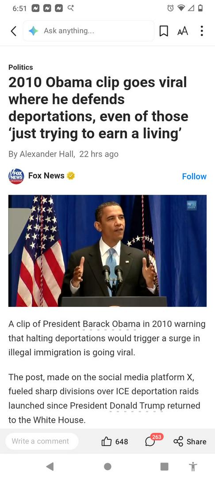Tap the Android recent apps square
215x479 pixels.
[x=165, y=467]
